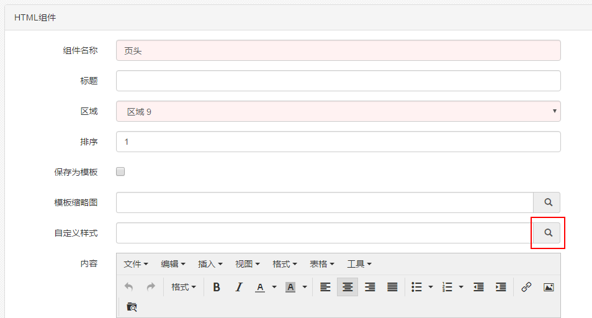Toggle bold formatting
This screenshot has width=592, height=318.
coord(217,287)
